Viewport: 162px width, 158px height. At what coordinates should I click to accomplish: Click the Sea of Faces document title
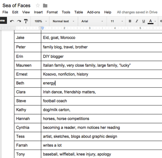(x=16, y=5)
